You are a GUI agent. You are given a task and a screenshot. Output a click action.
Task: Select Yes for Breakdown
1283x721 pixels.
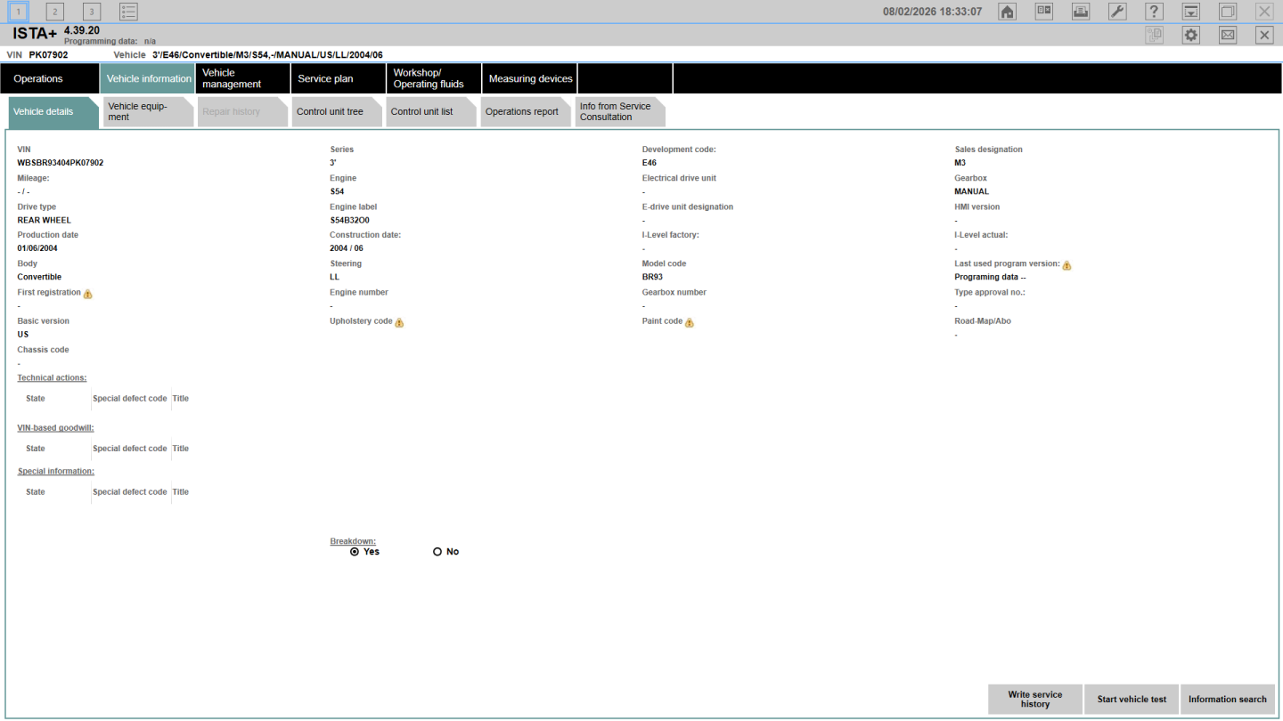[355, 552]
